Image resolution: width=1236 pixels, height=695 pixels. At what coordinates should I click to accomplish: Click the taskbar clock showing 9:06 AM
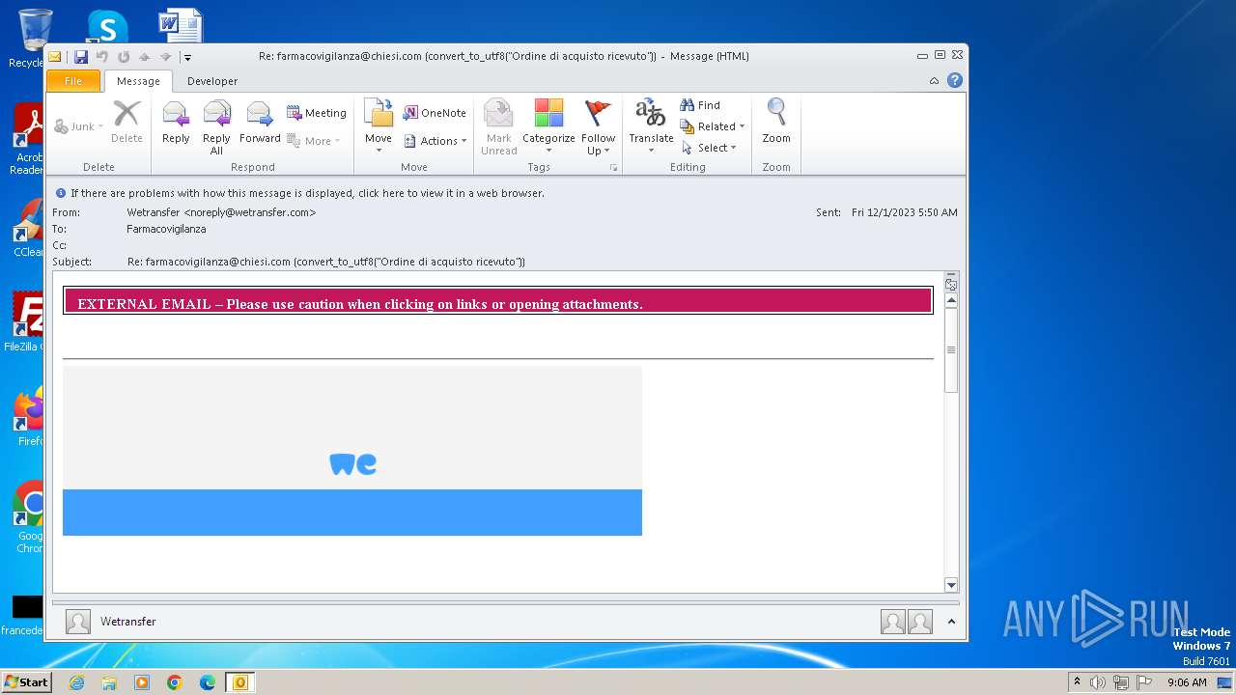(1187, 682)
